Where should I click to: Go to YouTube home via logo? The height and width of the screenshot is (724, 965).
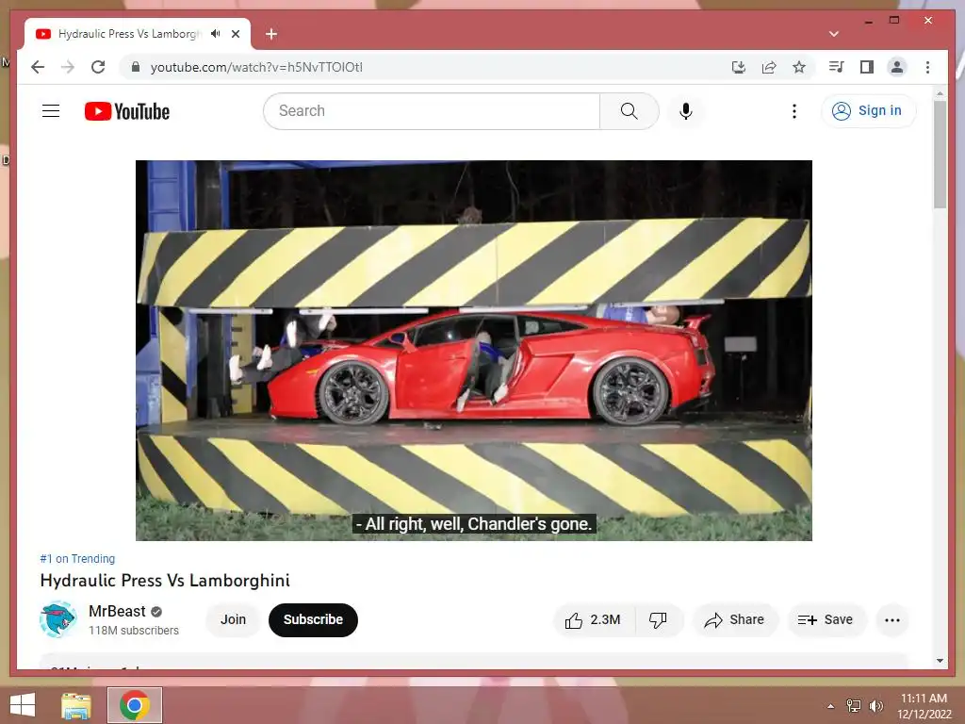(127, 111)
